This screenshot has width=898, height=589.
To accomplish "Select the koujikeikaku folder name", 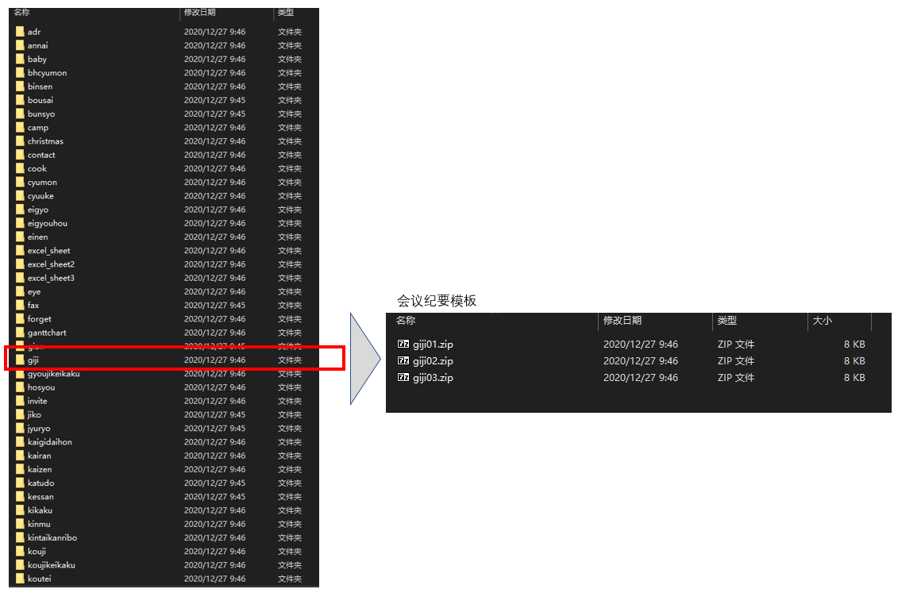I will click(x=52, y=565).
